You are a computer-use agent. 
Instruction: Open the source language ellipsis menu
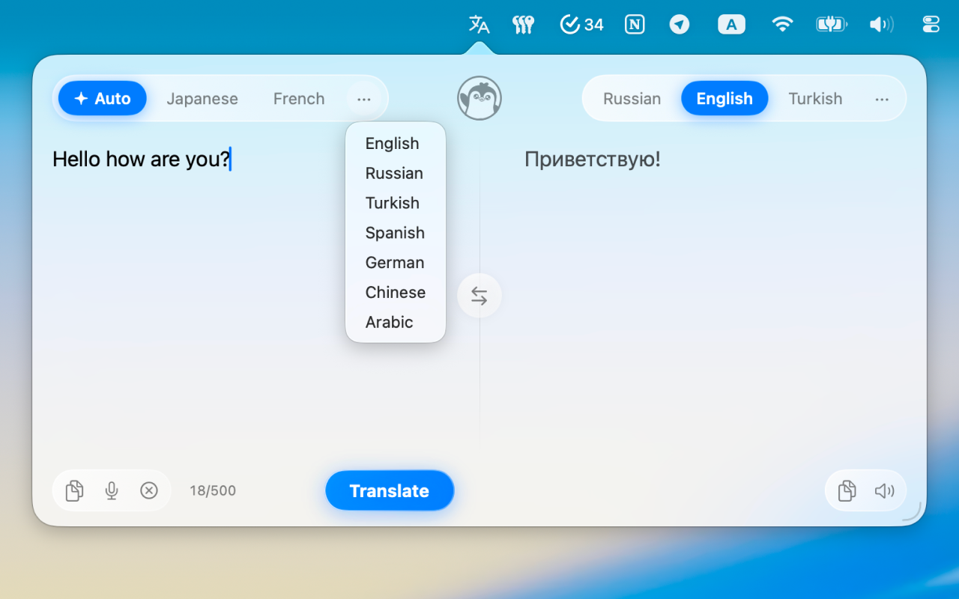[364, 98]
